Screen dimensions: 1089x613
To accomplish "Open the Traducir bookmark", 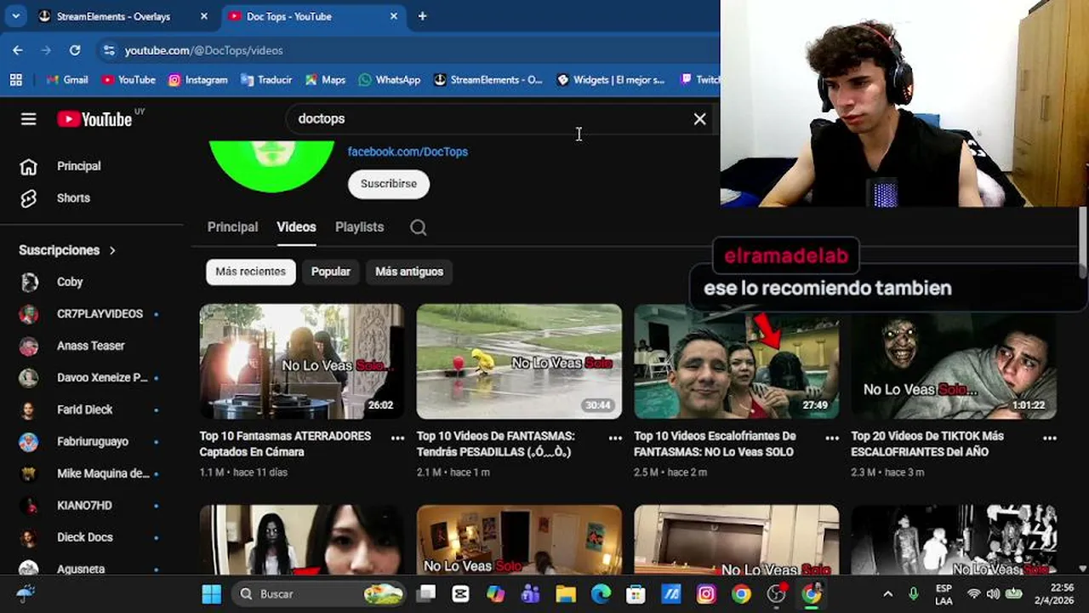I will point(266,79).
